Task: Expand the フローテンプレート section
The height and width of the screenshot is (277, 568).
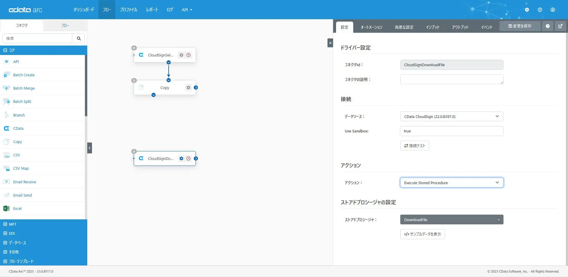Action: coord(43,261)
